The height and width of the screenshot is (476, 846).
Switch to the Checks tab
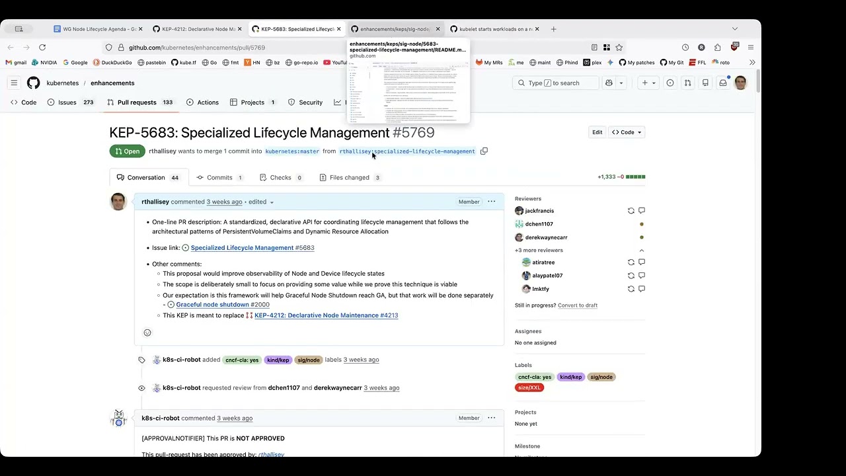click(x=280, y=177)
